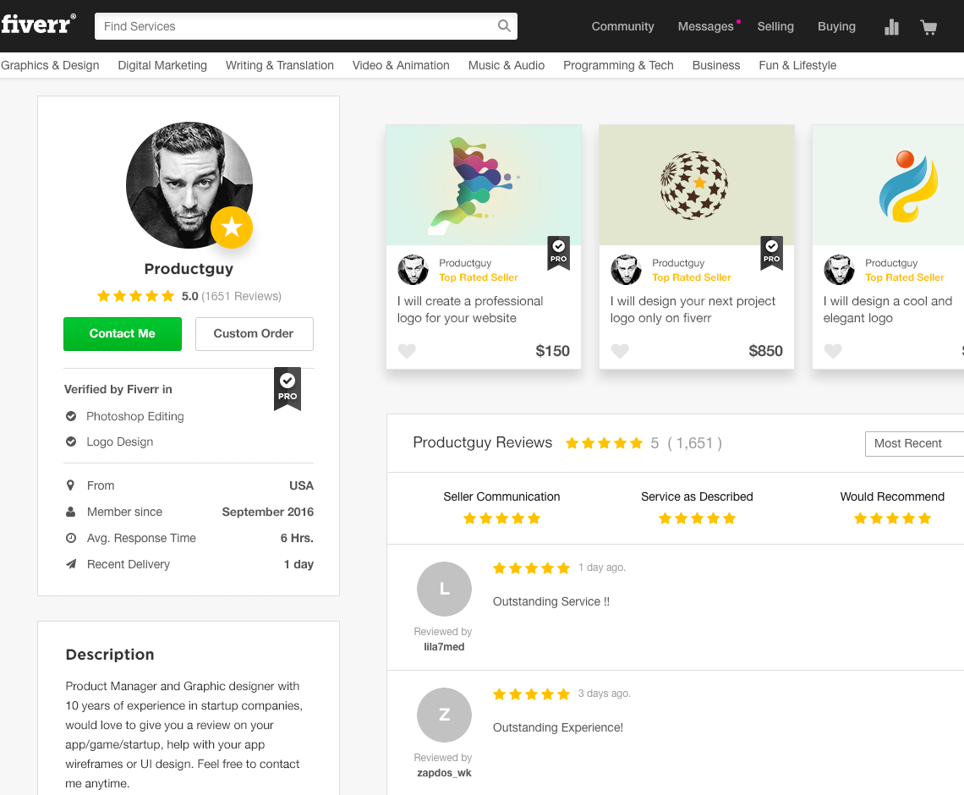The image size is (964, 795).
Task: Click the location pin icon beside From
Action: pyautogui.click(x=71, y=485)
